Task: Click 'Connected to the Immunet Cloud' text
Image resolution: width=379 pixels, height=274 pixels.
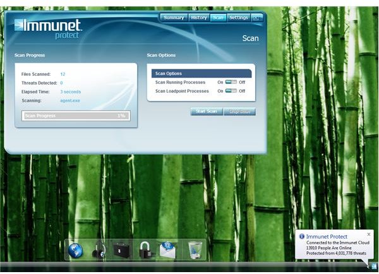Action: click(x=338, y=242)
